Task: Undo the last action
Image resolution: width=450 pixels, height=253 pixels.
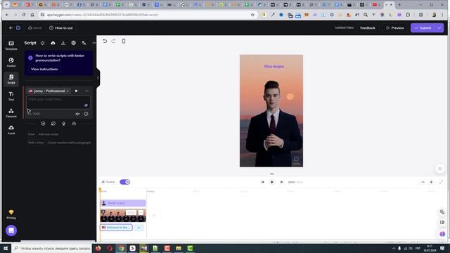Action: (105, 41)
